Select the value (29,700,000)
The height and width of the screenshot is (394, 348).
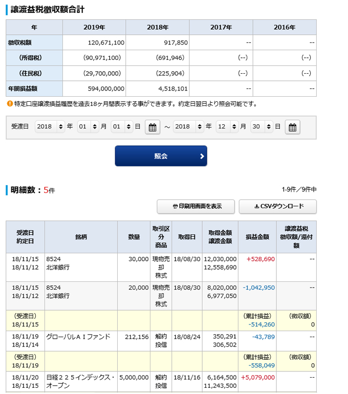click(x=102, y=74)
